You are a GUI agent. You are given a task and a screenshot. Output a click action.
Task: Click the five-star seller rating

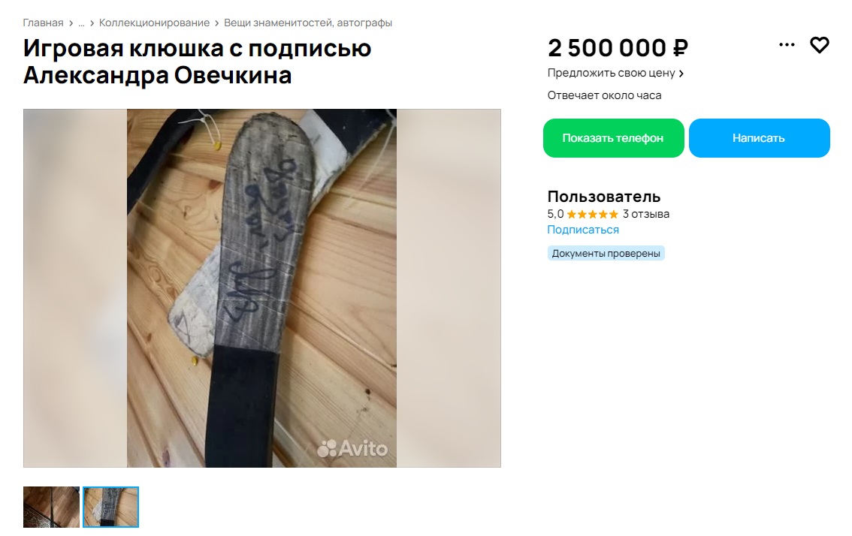(592, 214)
